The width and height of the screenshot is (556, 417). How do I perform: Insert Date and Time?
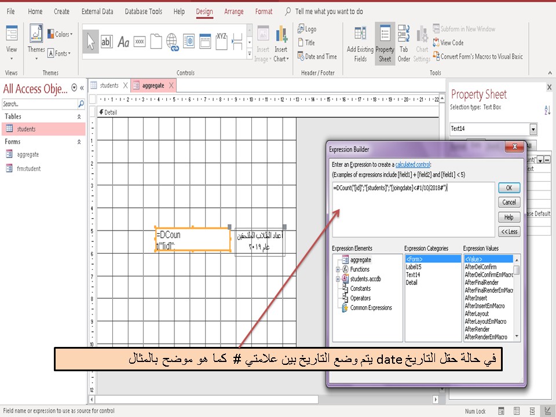(x=317, y=56)
